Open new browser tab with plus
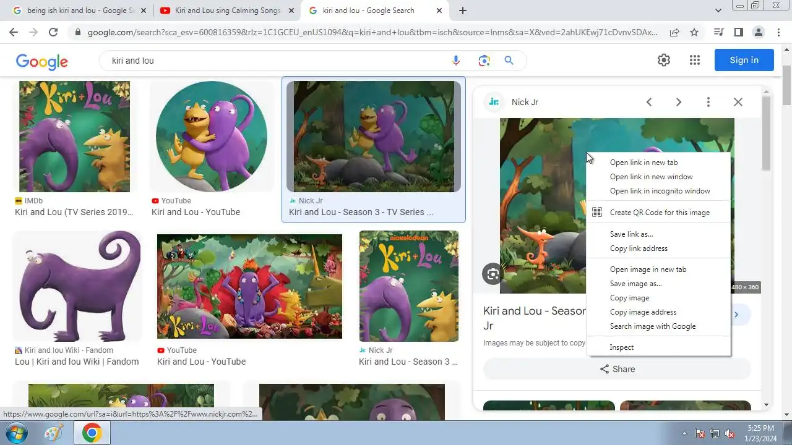The width and height of the screenshot is (792, 445). 463,11
